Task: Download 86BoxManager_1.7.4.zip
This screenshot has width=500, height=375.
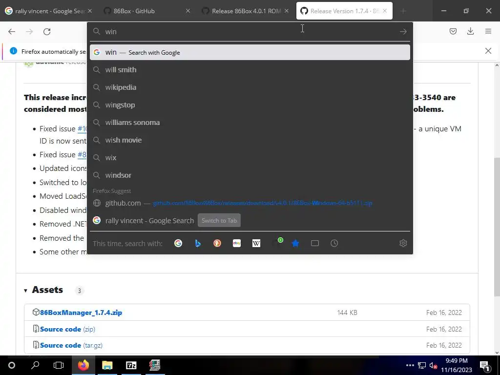Action: click(81, 312)
